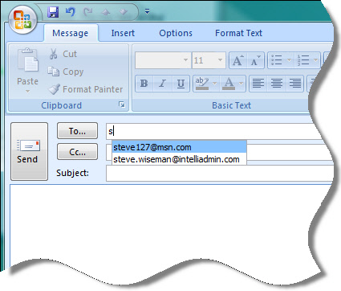The height and width of the screenshot is (291, 341).
Task: Go to next item with down arrow
Action: pyautogui.click(x=124, y=12)
